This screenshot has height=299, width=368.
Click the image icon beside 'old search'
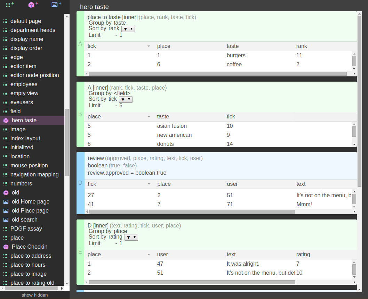(6, 220)
